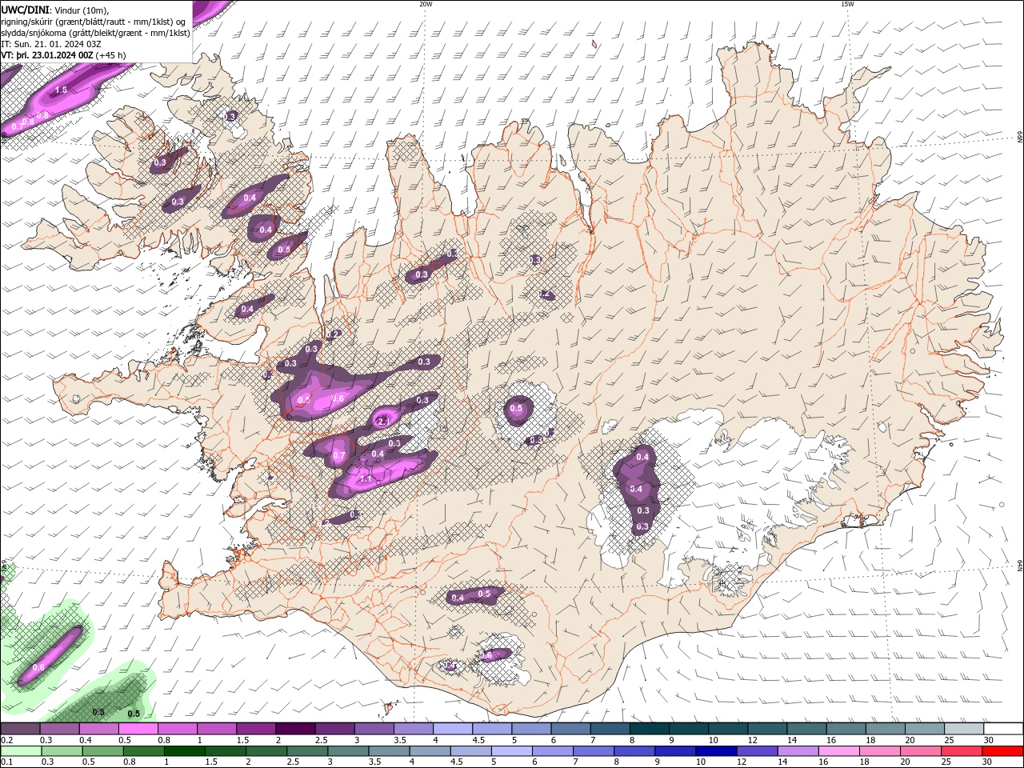Click the 'UWC/DINI' title text

point(24,10)
